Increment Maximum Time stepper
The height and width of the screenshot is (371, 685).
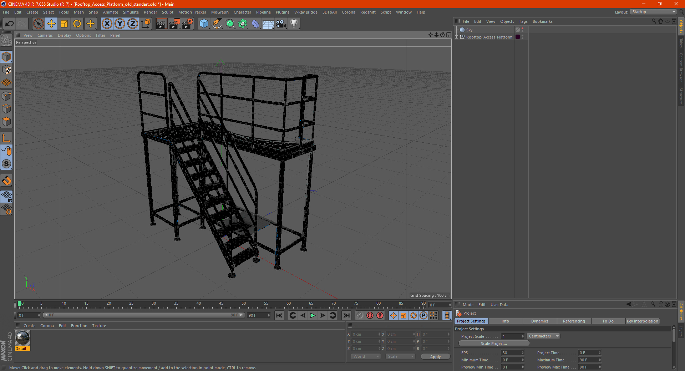[x=600, y=359]
